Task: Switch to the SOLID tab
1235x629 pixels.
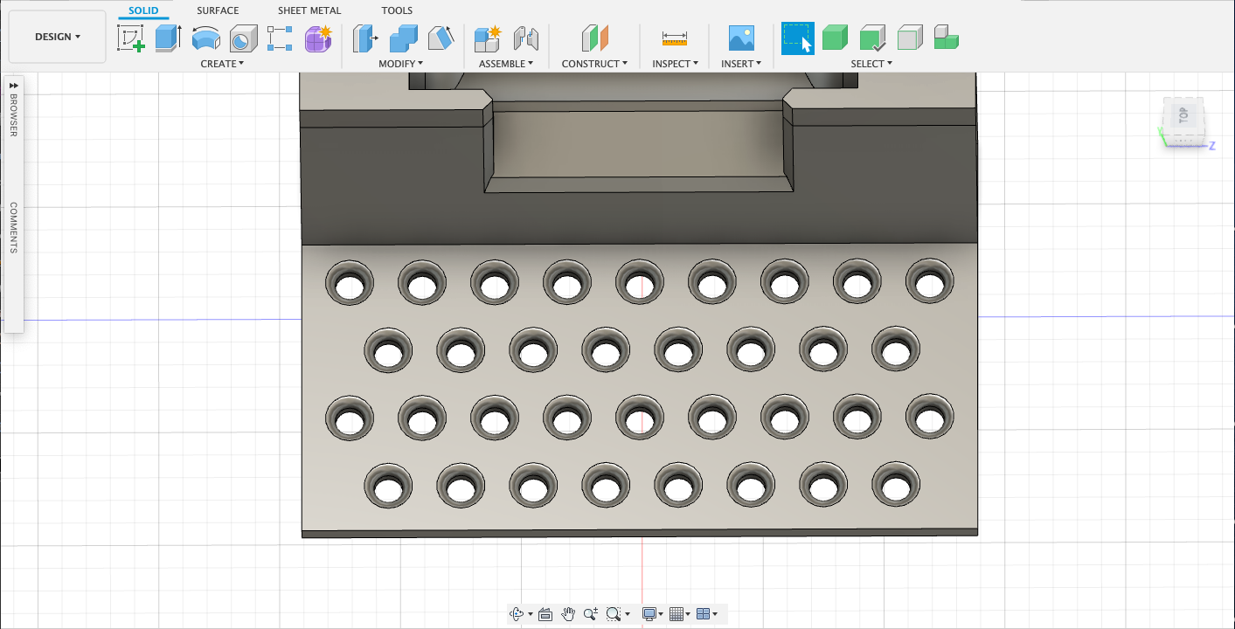Action: tap(143, 10)
